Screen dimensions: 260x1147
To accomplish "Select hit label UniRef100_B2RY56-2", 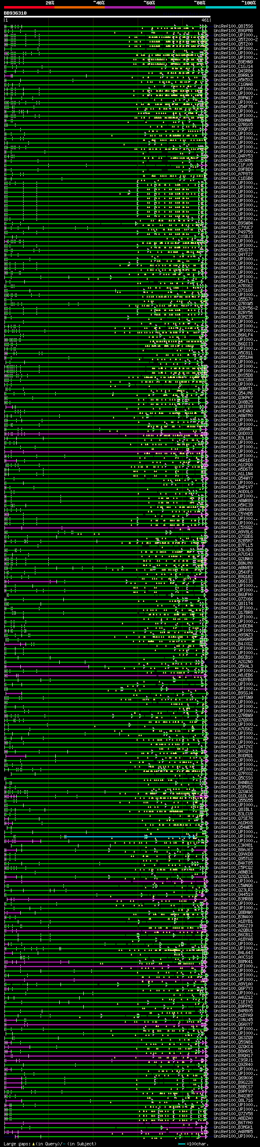I will tap(236, 308).
